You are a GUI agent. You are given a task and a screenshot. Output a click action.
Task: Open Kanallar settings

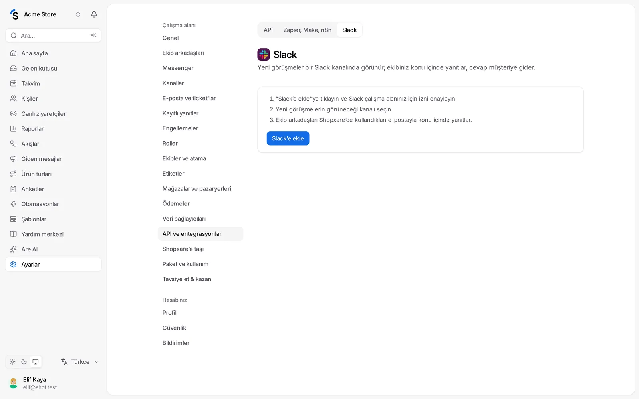pyautogui.click(x=200, y=83)
